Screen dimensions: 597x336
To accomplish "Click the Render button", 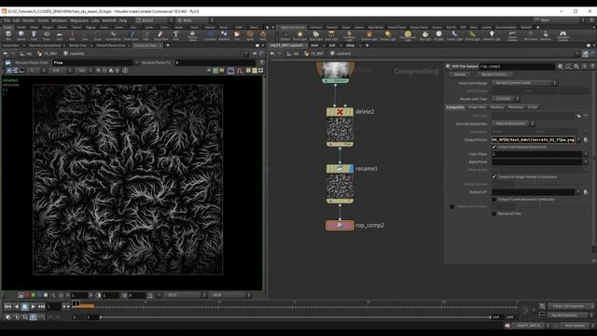I will pos(460,75).
